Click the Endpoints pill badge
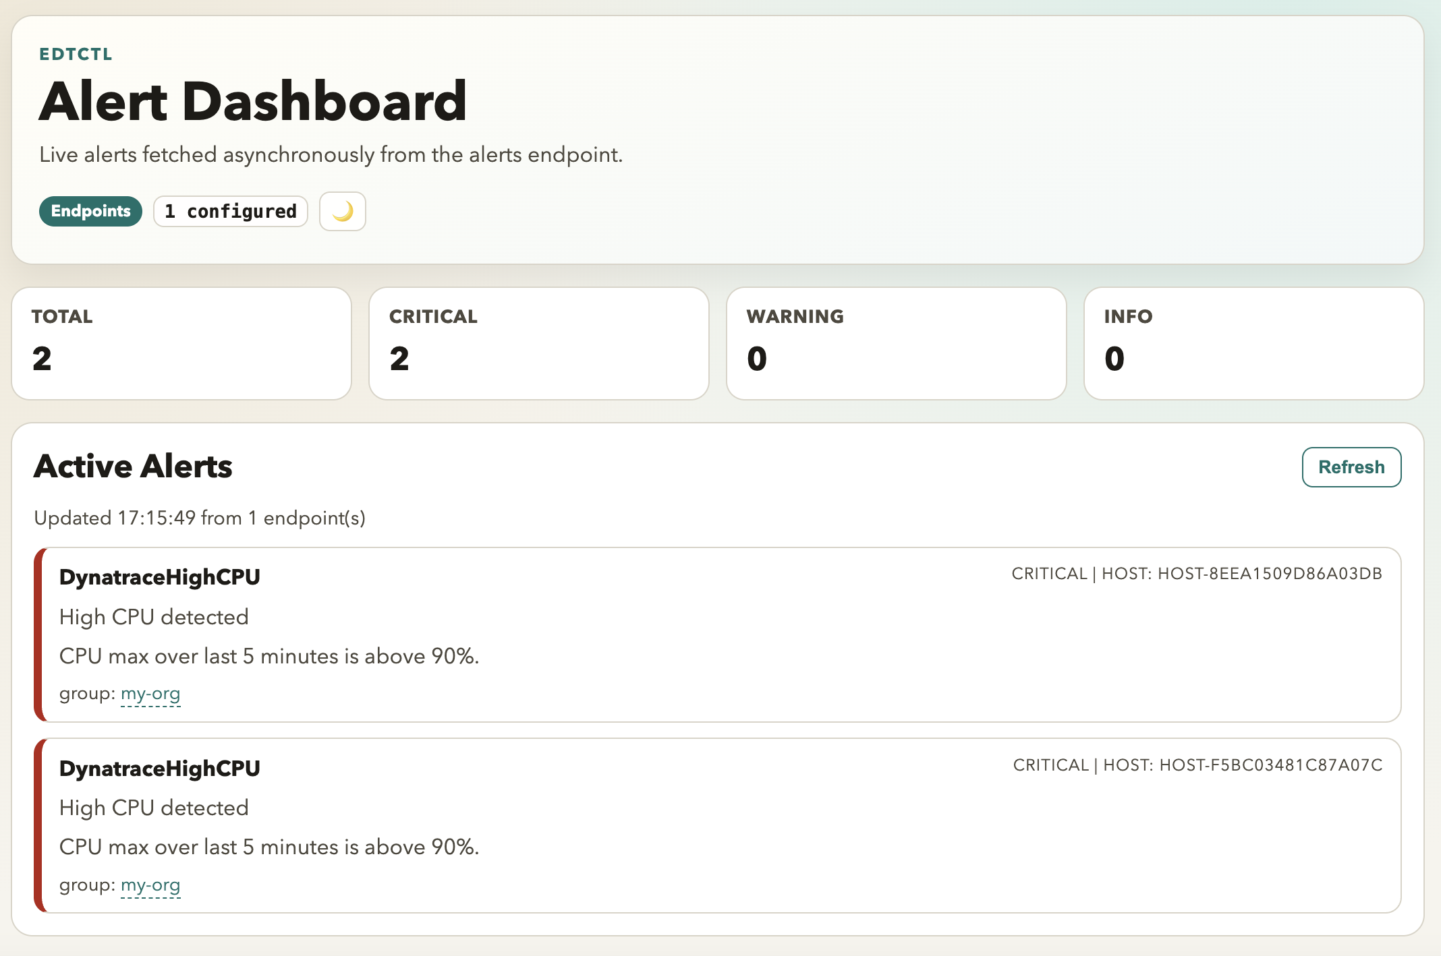The width and height of the screenshot is (1441, 956). pos(90,212)
